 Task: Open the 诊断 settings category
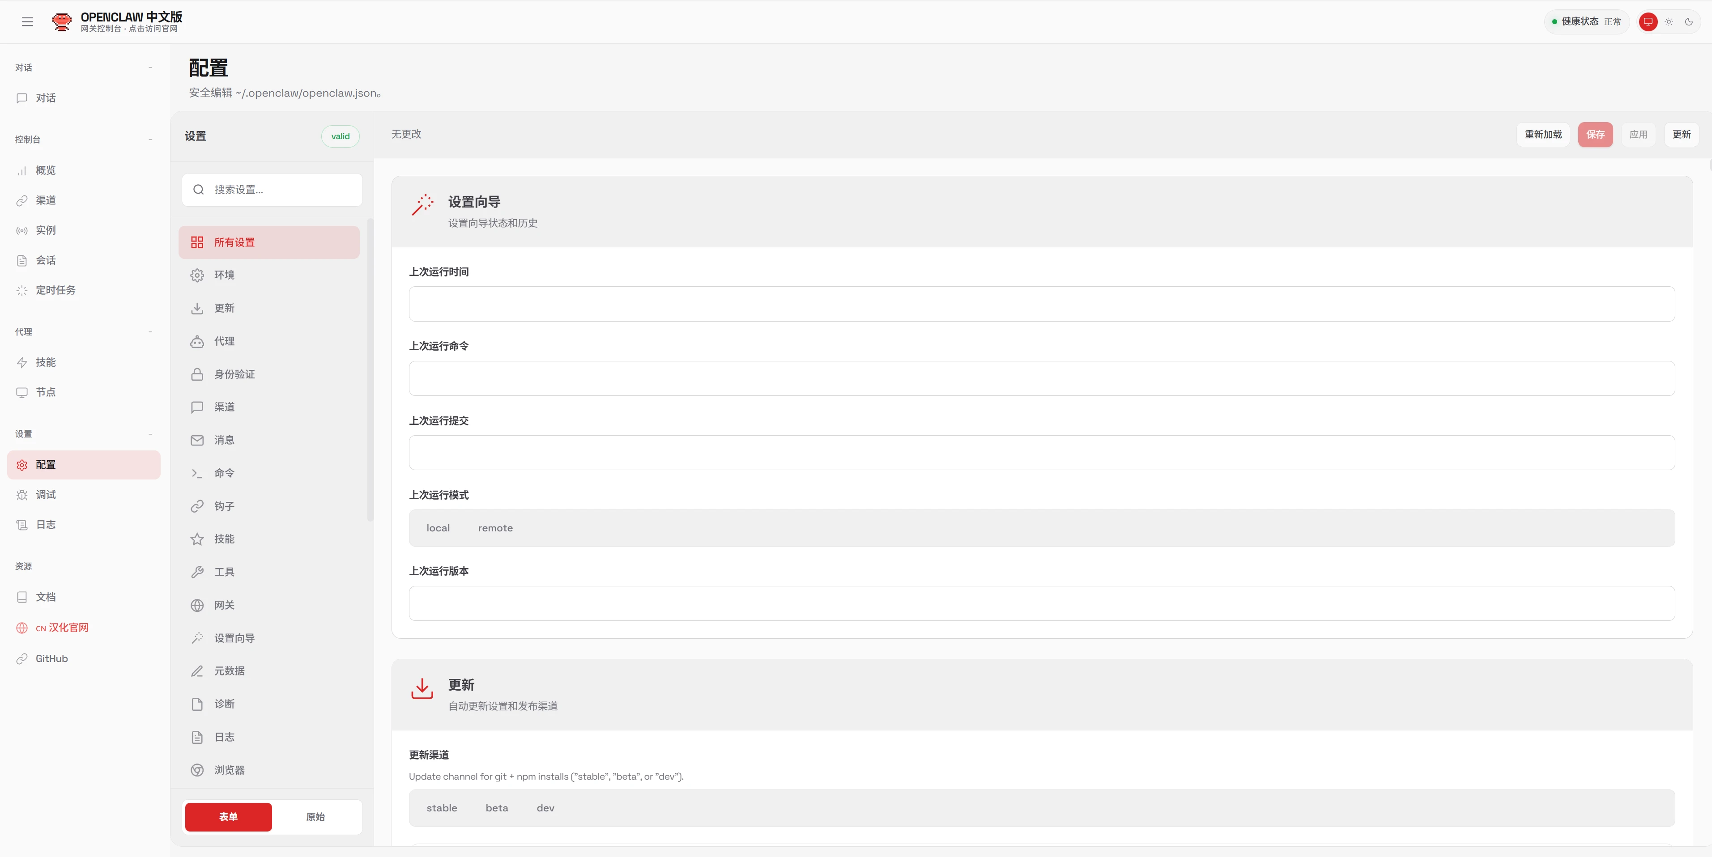click(x=223, y=704)
